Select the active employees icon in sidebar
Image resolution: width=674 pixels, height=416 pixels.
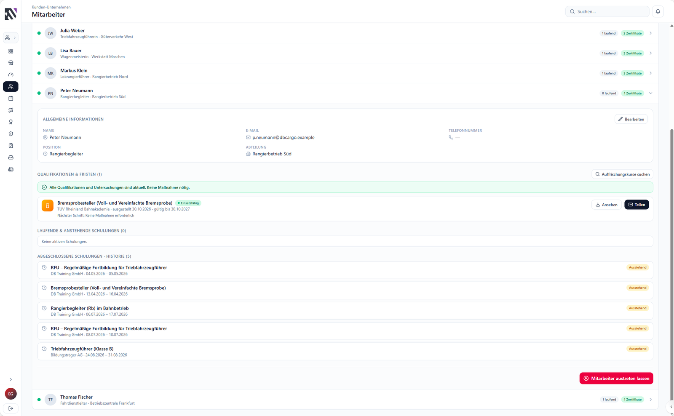pyautogui.click(x=11, y=86)
